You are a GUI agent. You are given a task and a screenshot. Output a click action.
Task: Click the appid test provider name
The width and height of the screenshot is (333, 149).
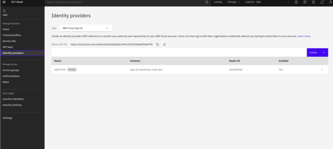(60, 70)
